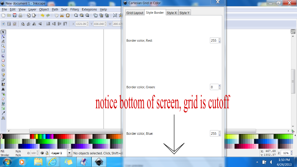
Task: Click the Border color Blue value stepper
Action: tap(219, 134)
